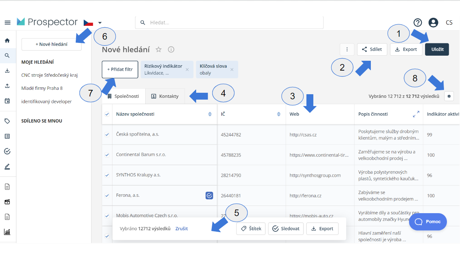Viewport: 460px width, 259px height.
Task: Uncheck SYNTHOS Kralupy a.s. row
Action: (107, 175)
